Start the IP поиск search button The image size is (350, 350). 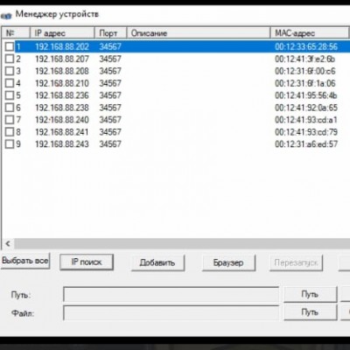pos(87,262)
